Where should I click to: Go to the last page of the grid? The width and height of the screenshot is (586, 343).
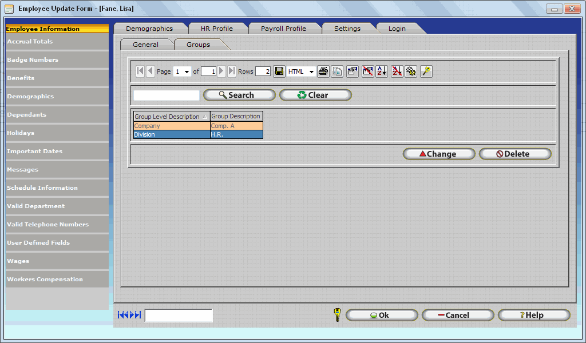[232, 71]
